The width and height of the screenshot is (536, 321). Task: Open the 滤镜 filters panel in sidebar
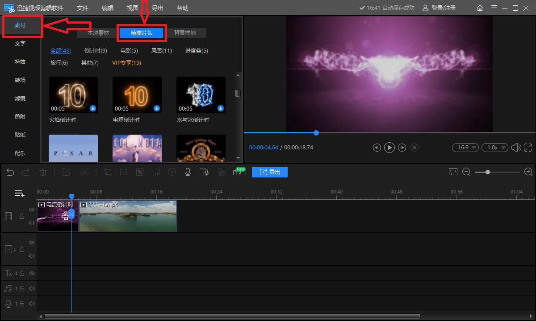tap(20, 98)
